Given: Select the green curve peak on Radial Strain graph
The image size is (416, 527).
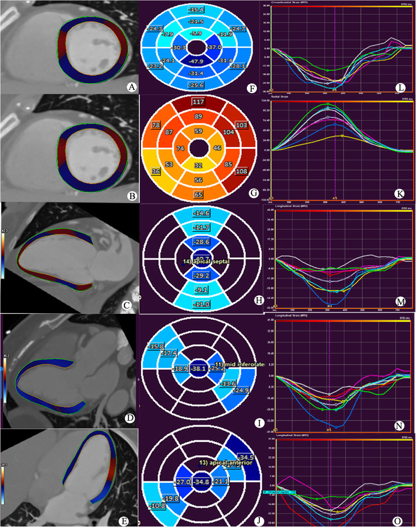Looking at the screenshot, I should [328, 104].
